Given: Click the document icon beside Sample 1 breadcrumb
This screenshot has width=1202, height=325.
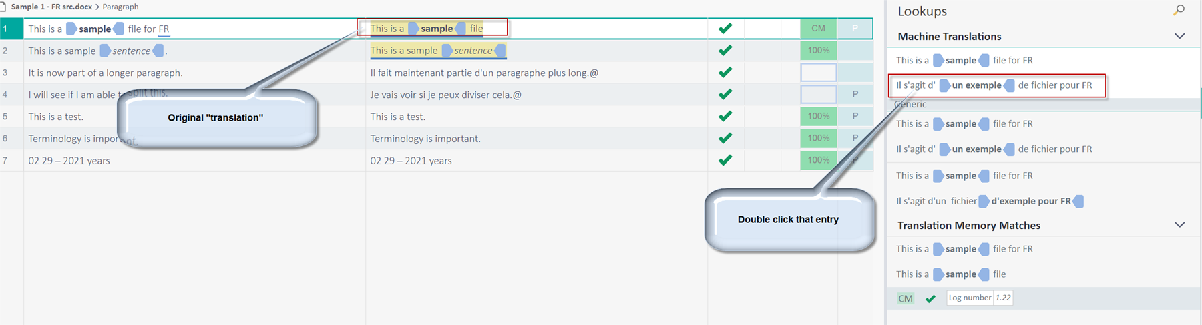Looking at the screenshot, I should click(3, 7).
